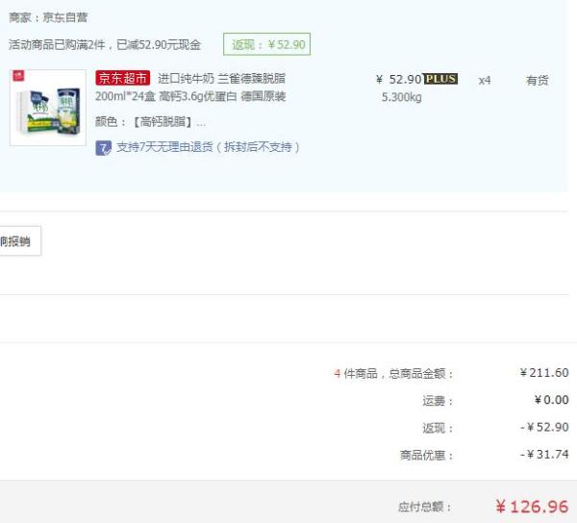The image size is (577, 523).
Task: Click the shipping fee ¥0.00
Action: tap(552, 400)
